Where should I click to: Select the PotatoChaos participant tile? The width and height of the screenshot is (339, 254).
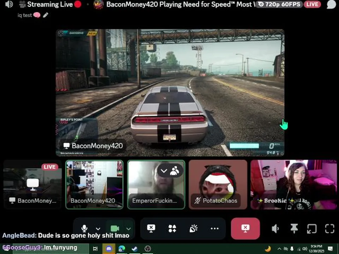(x=218, y=185)
